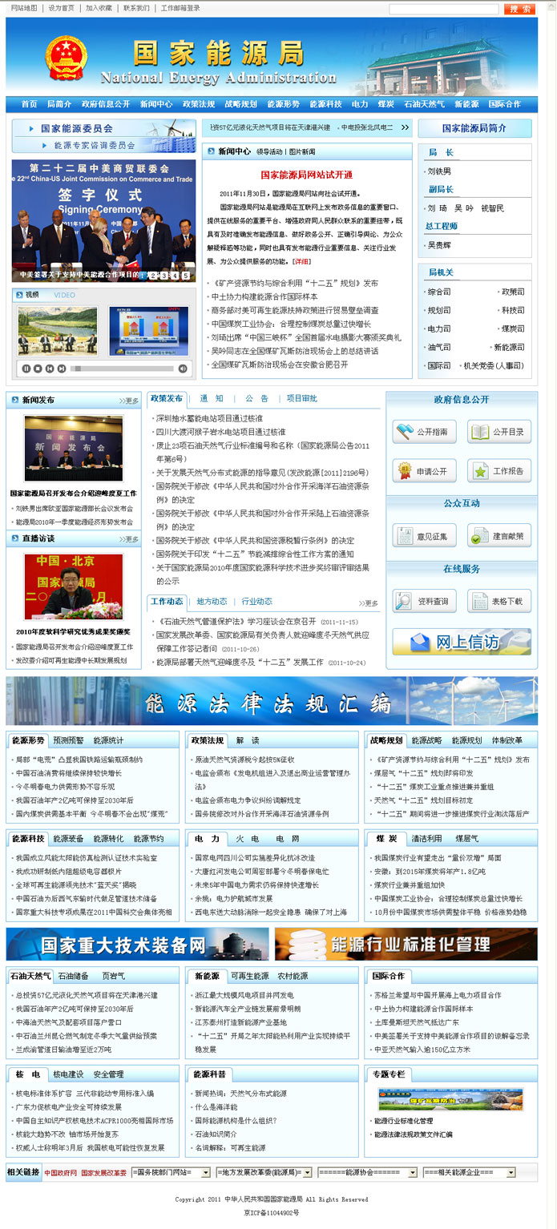
Task: Switch to the 公告 tab
Action: (x=256, y=398)
